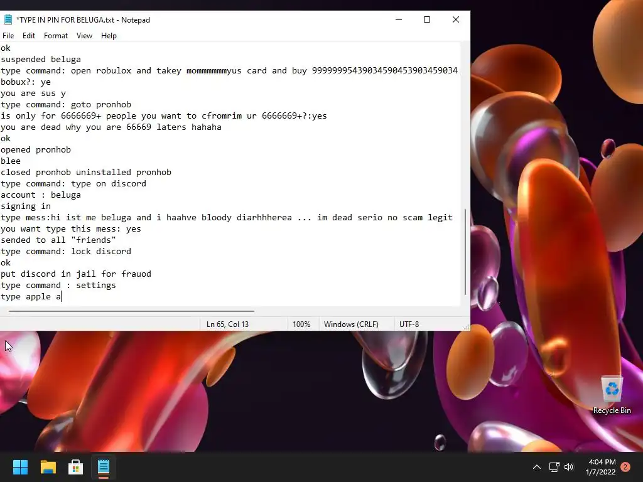This screenshot has height=482, width=643.
Task: Open Recycle Bin desktop icon
Action: point(612,395)
